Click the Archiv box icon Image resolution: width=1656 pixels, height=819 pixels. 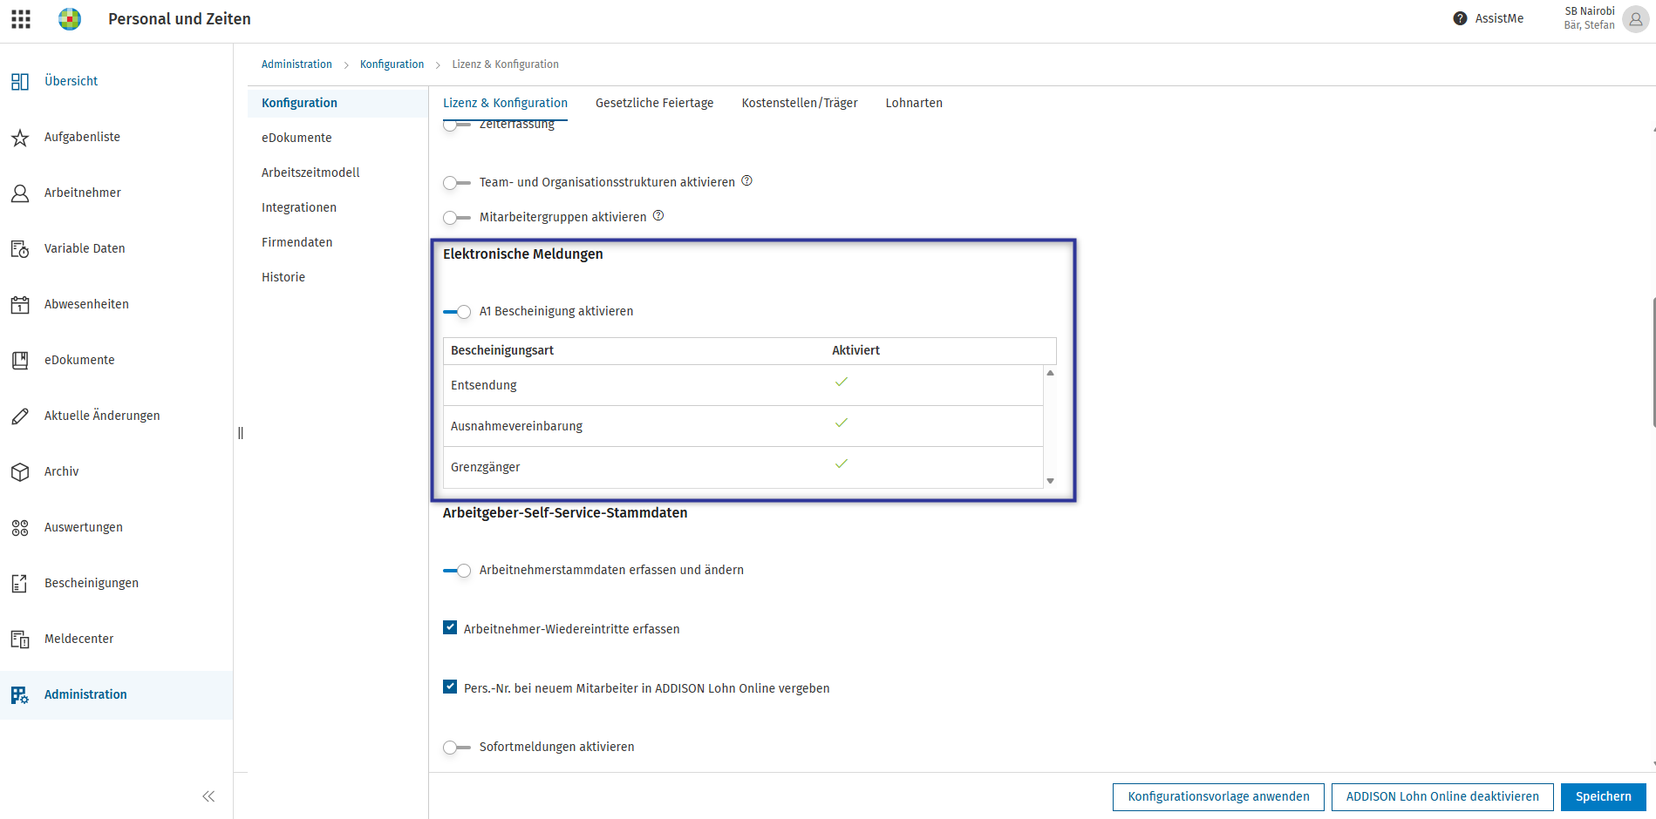pyautogui.click(x=20, y=472)
